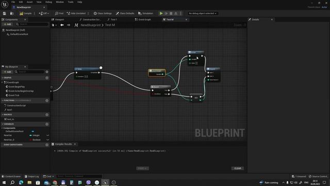Click the Unreal Engine logo icon
The image size is (330, 186).
coord(5,4)
